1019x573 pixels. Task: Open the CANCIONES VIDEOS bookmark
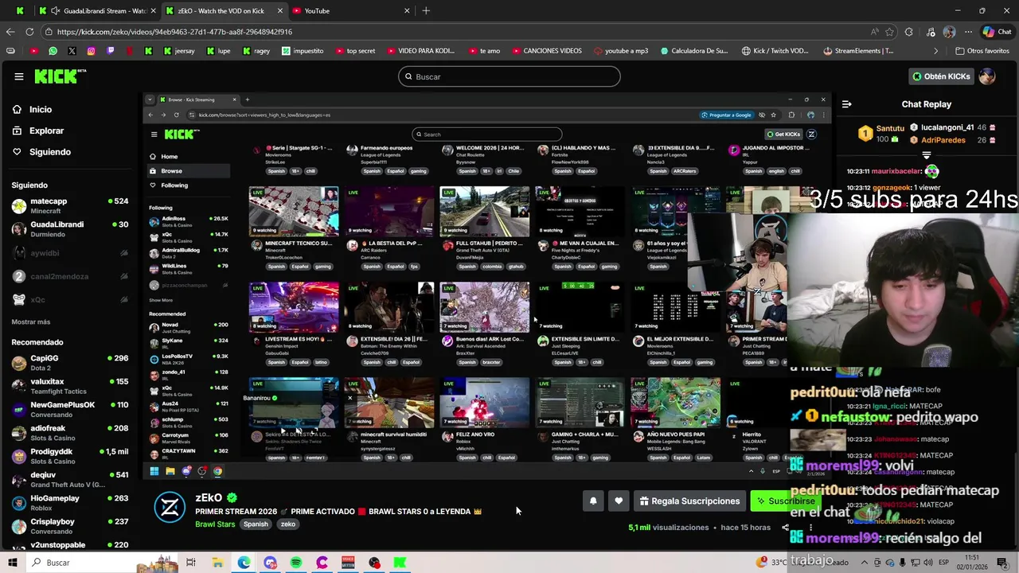pos(546,51)
